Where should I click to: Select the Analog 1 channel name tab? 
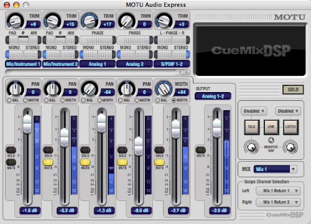pos(98,64)
